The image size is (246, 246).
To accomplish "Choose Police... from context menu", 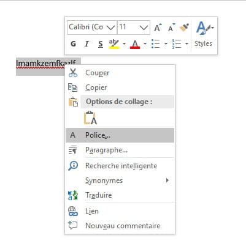I will tap(120, 135).
